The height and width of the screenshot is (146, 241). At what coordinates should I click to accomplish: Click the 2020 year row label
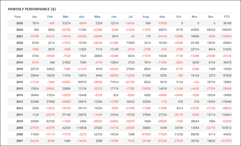pos(20,56)
